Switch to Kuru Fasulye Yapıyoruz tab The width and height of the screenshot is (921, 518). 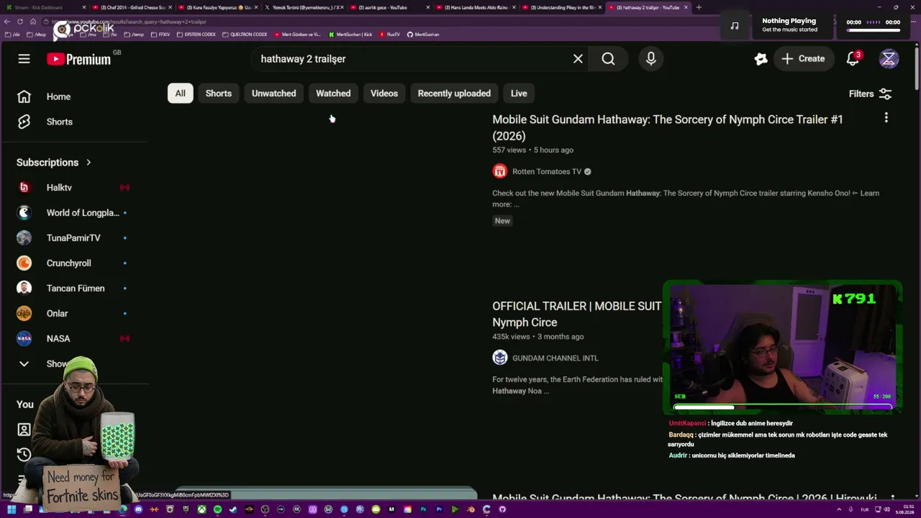(x=219, y=7)
